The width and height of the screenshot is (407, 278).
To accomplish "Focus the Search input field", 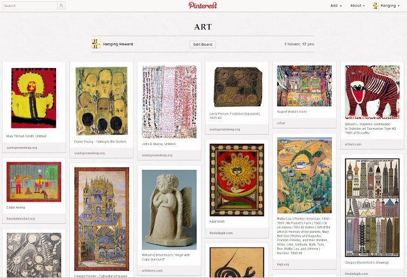I will click(x=30, y=6).
